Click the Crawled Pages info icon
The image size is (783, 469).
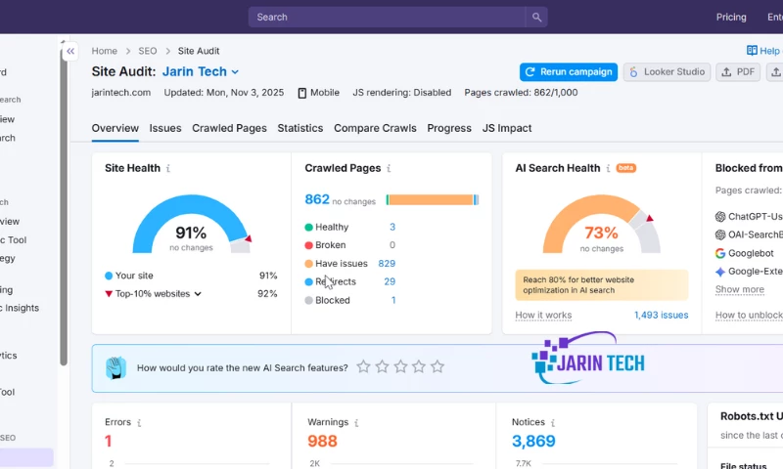click(x=390, y=168)
